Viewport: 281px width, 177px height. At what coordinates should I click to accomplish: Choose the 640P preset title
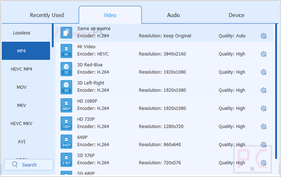pos(82,137)
